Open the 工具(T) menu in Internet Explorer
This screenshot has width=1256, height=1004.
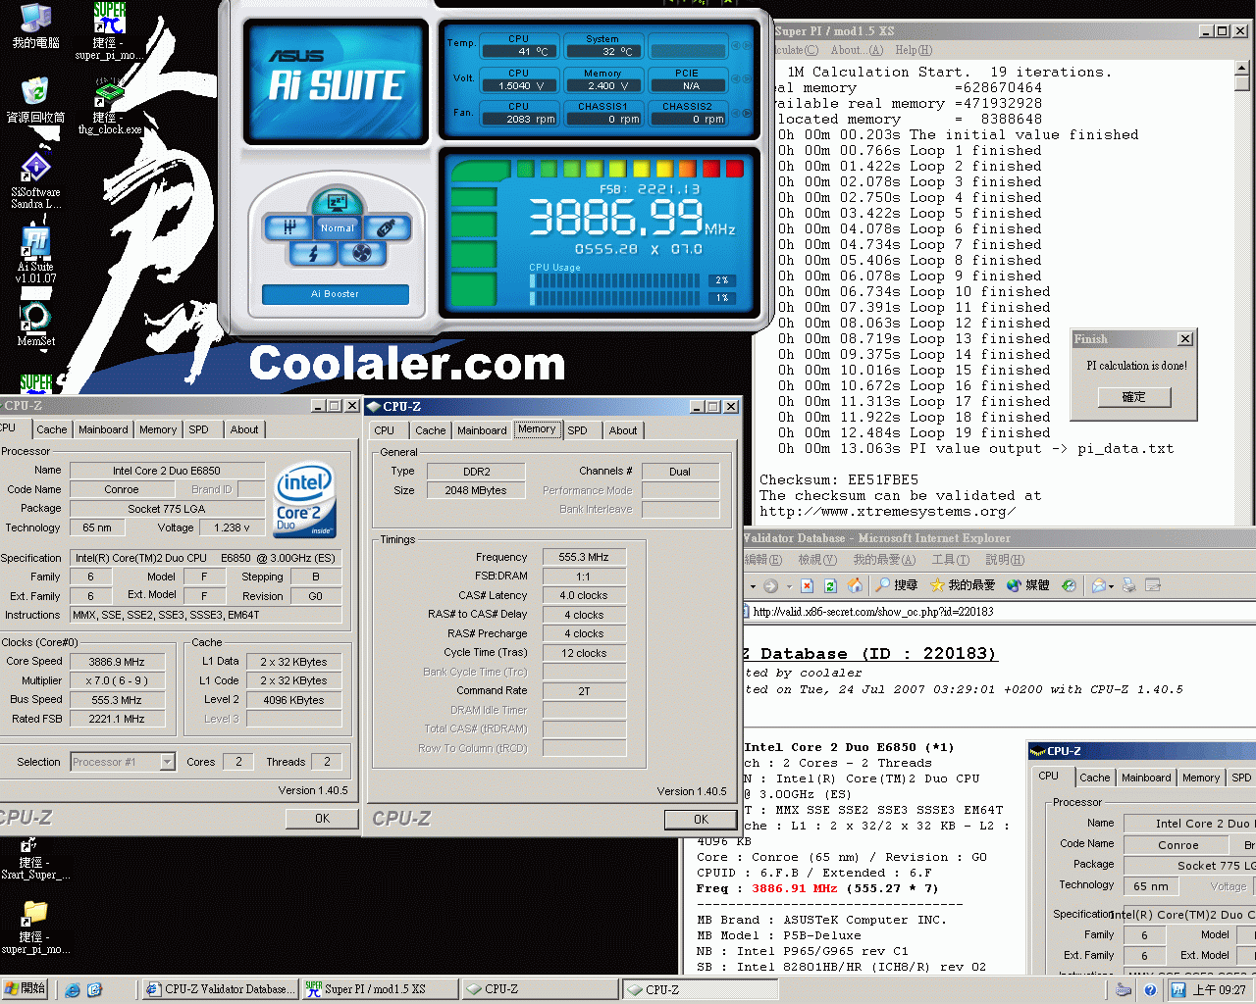[950, 560]
